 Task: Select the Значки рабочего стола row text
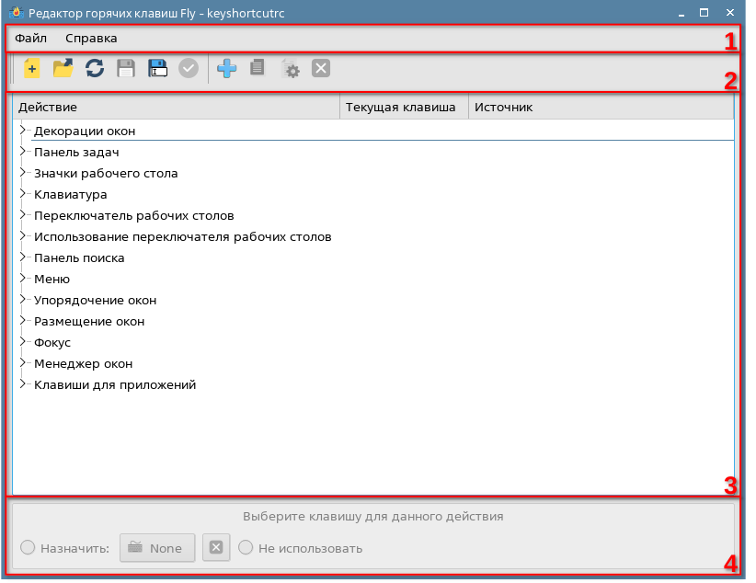pyautogui.click(x=106, y=174)
